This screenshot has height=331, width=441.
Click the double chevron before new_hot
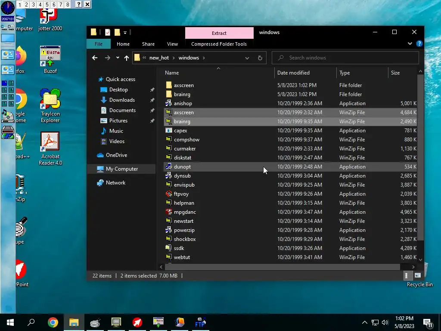(144, 58)
